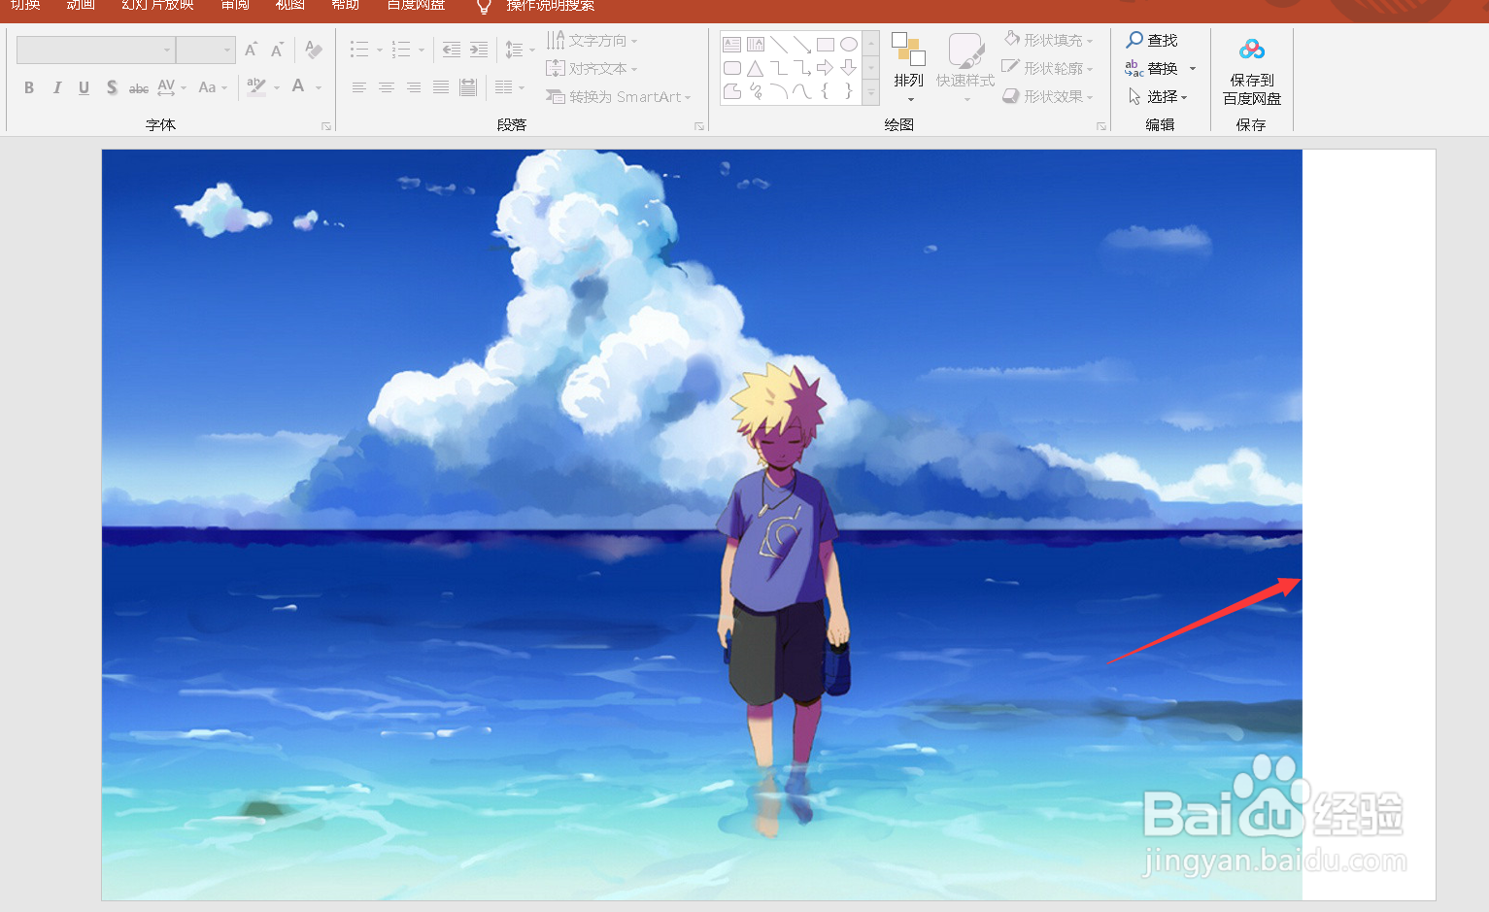Screen dimensions: 1489x912
Task: Open the 帮助 help tab
Action: pos(345,5)
